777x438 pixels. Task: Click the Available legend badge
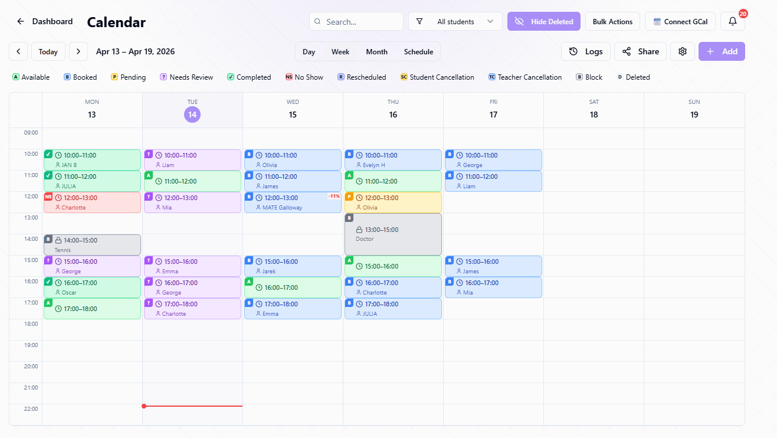(16, 77)
